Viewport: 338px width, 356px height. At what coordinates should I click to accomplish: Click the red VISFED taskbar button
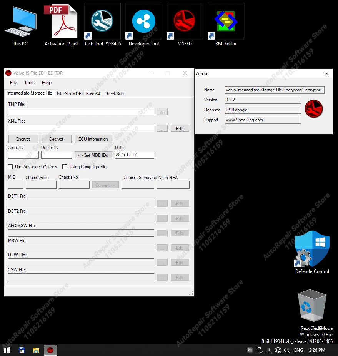50,350
